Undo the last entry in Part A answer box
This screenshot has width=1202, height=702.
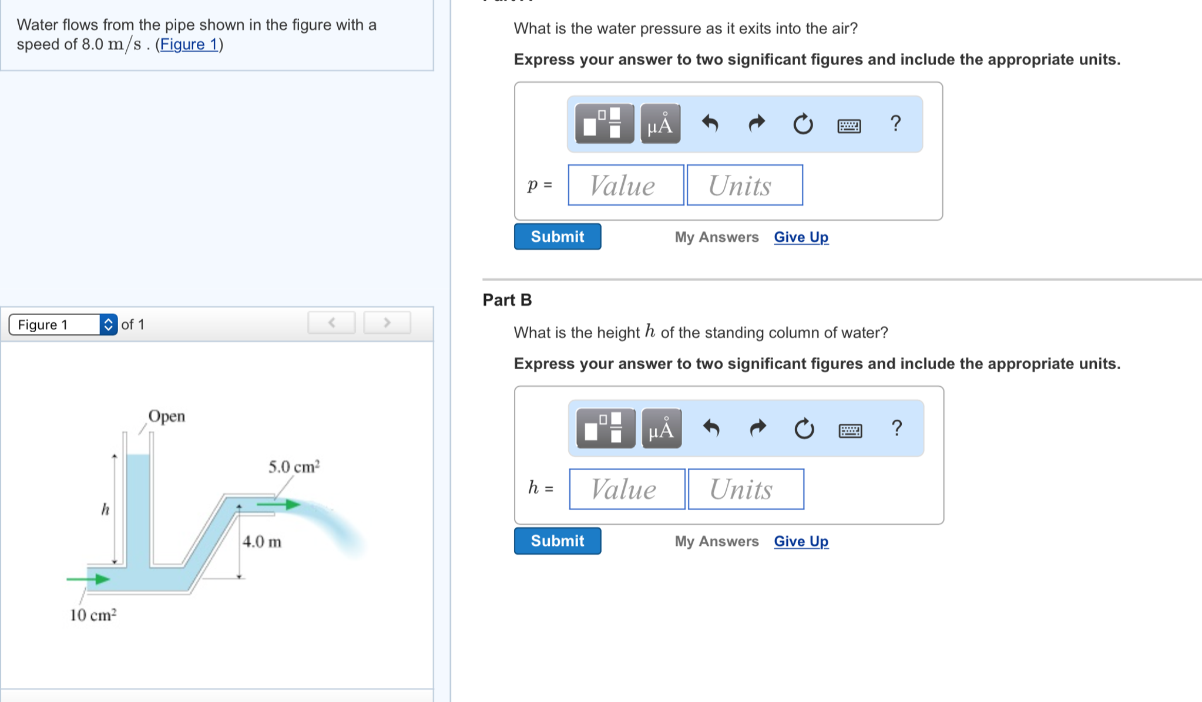click(x=710, y=124)
